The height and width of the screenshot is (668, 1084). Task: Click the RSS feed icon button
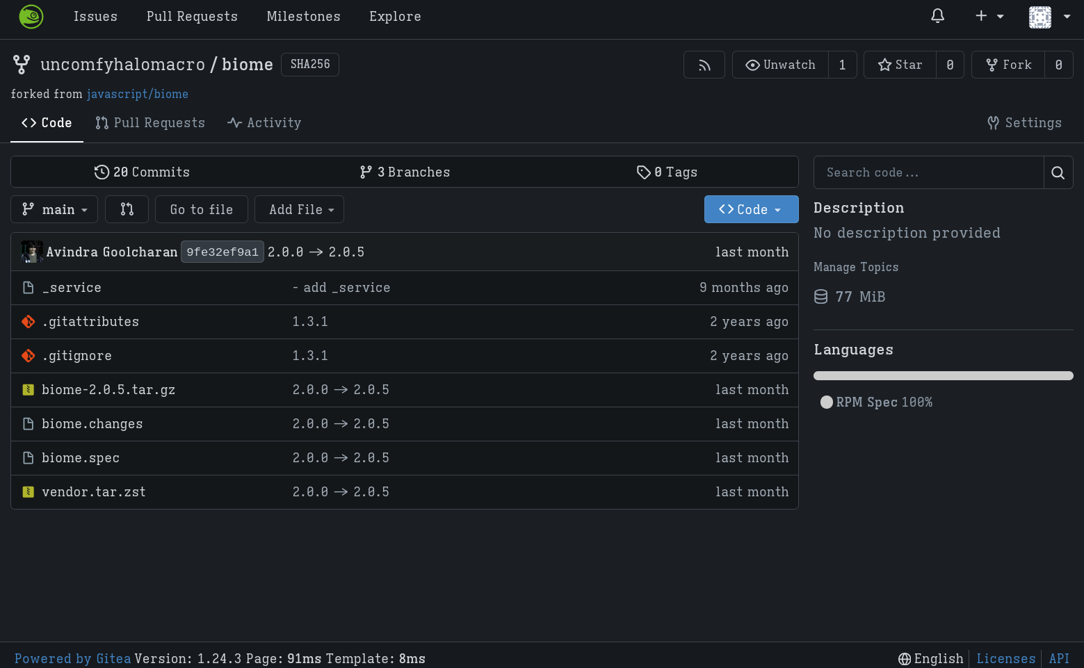coord(704,65)
